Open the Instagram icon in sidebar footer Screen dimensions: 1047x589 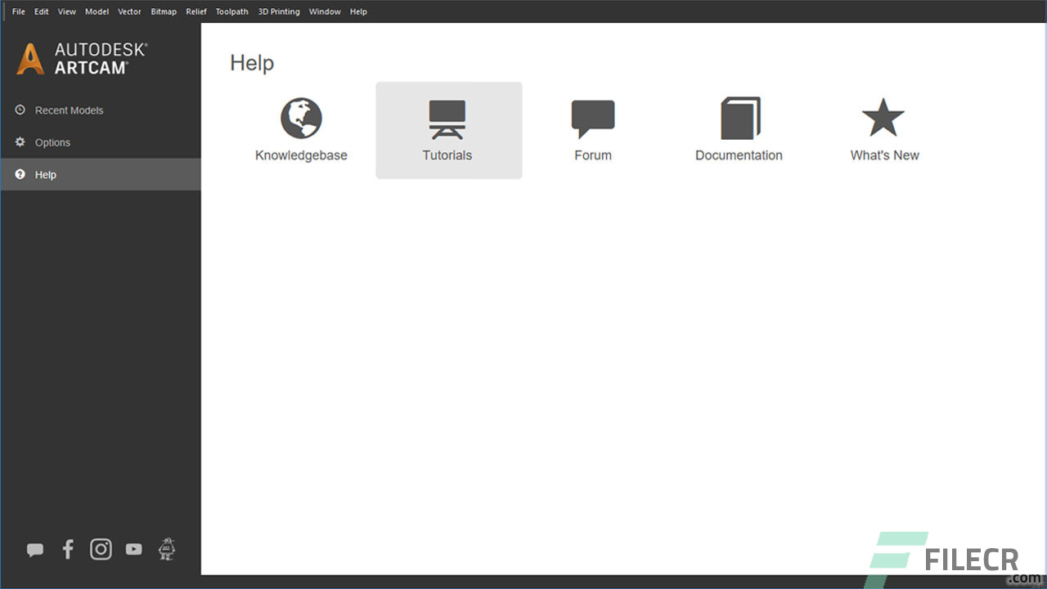click(x=101, y=549)
